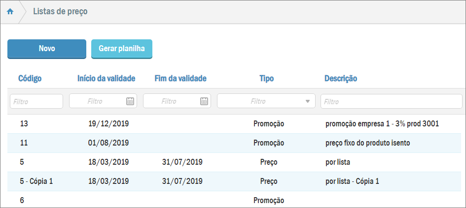Screen dimensions: 466x208
Task: Sort by Fim da validade column
Action: (x=180, y=78)
